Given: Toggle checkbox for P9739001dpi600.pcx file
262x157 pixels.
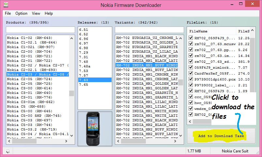Looking at the screenshot, I should [191, 79].
